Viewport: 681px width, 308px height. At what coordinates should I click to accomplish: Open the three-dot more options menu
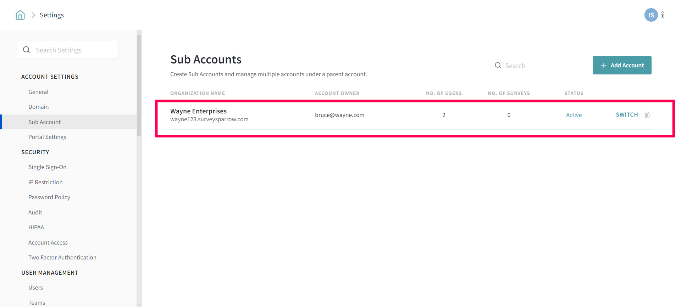click(x=663, y=15)
